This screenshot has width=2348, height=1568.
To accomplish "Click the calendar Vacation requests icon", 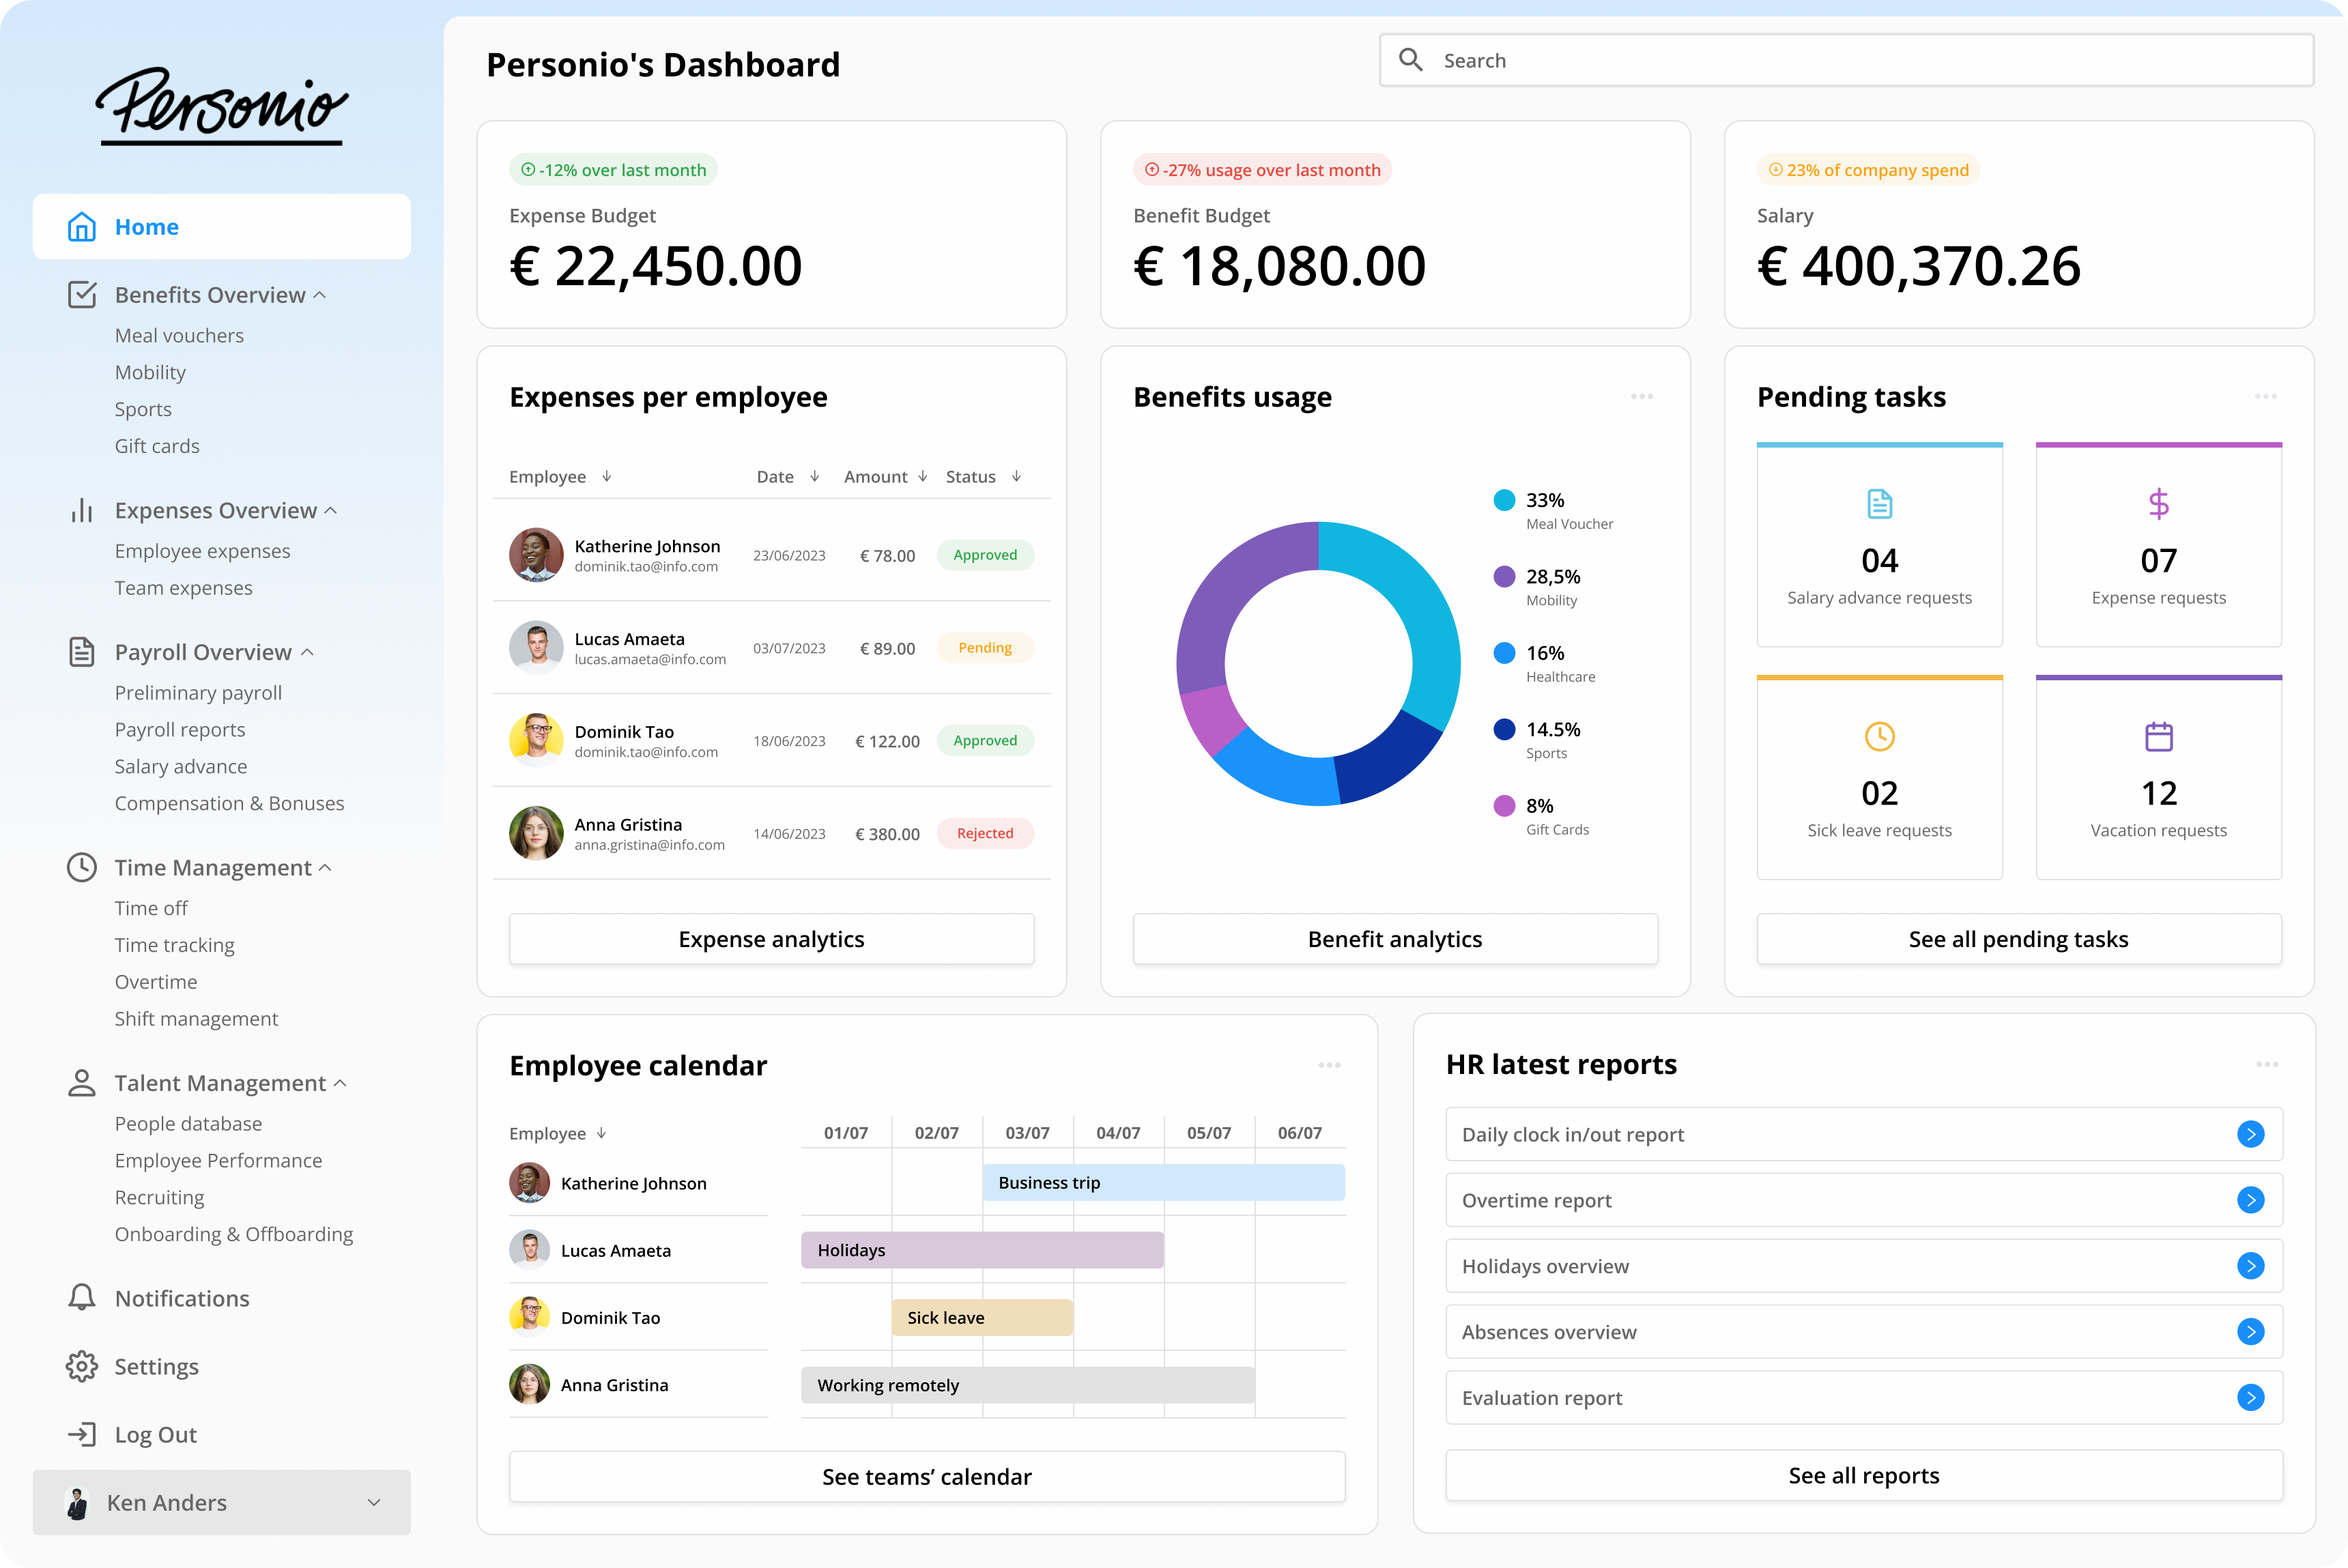I will click(2158, 737).
